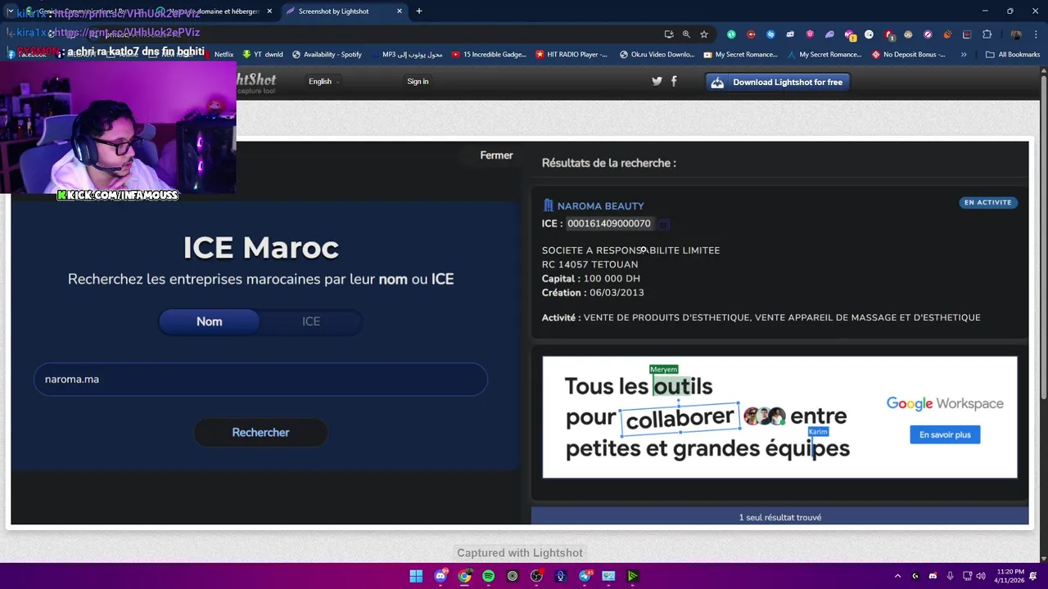Open the domaine et hébergement browser tab
Screen dimensions: 1048x589
click(213, 11)
